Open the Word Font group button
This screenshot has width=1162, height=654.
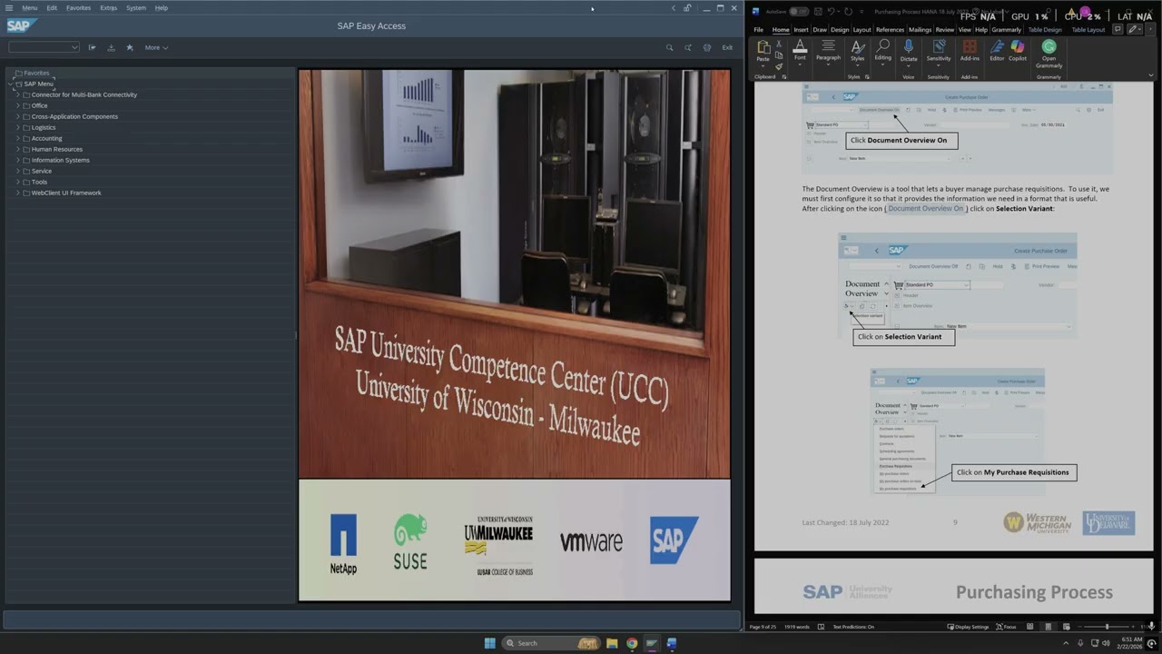[x=800, y=51]
